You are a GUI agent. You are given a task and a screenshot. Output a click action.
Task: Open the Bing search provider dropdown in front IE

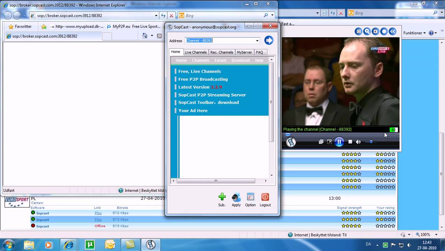272,16
